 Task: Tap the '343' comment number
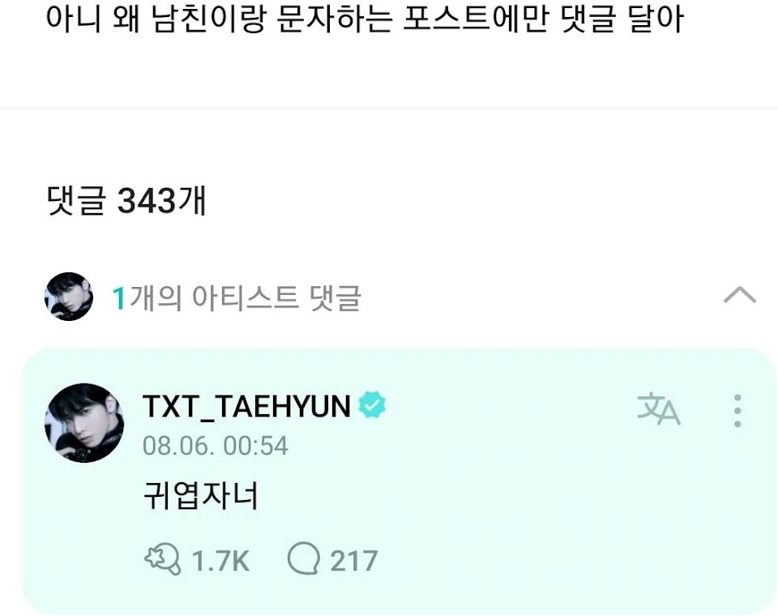pyautogui.click(x=147, y=201)
